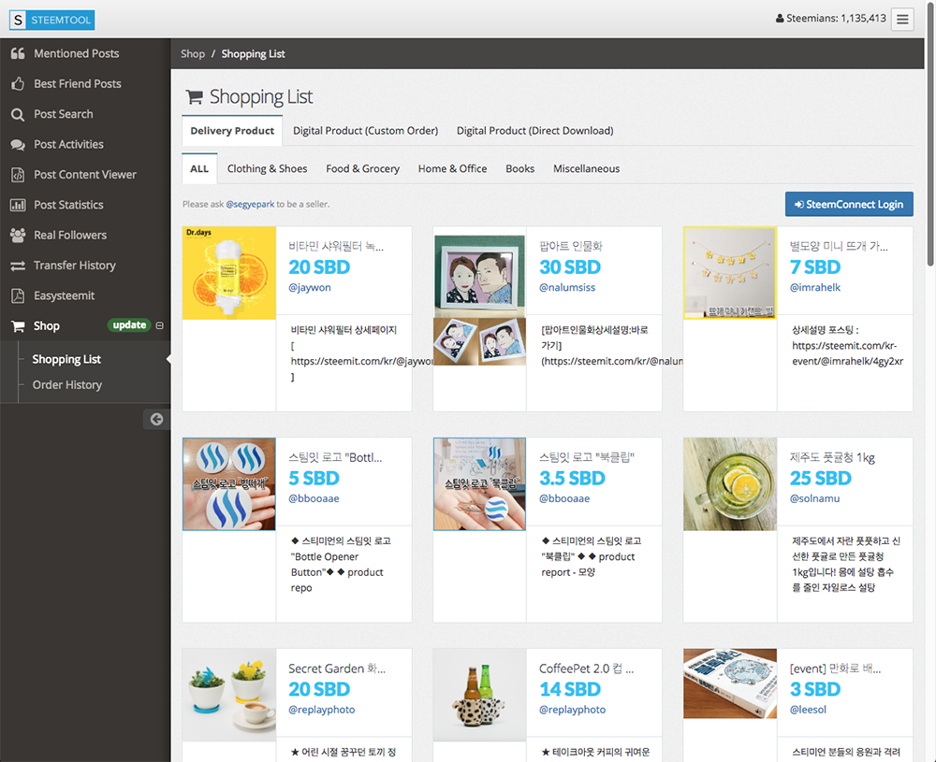The width and height of the screenshot is (936, 762).
Task: Open the hamburger menu at top right
Action: click(x=902, y=19)
